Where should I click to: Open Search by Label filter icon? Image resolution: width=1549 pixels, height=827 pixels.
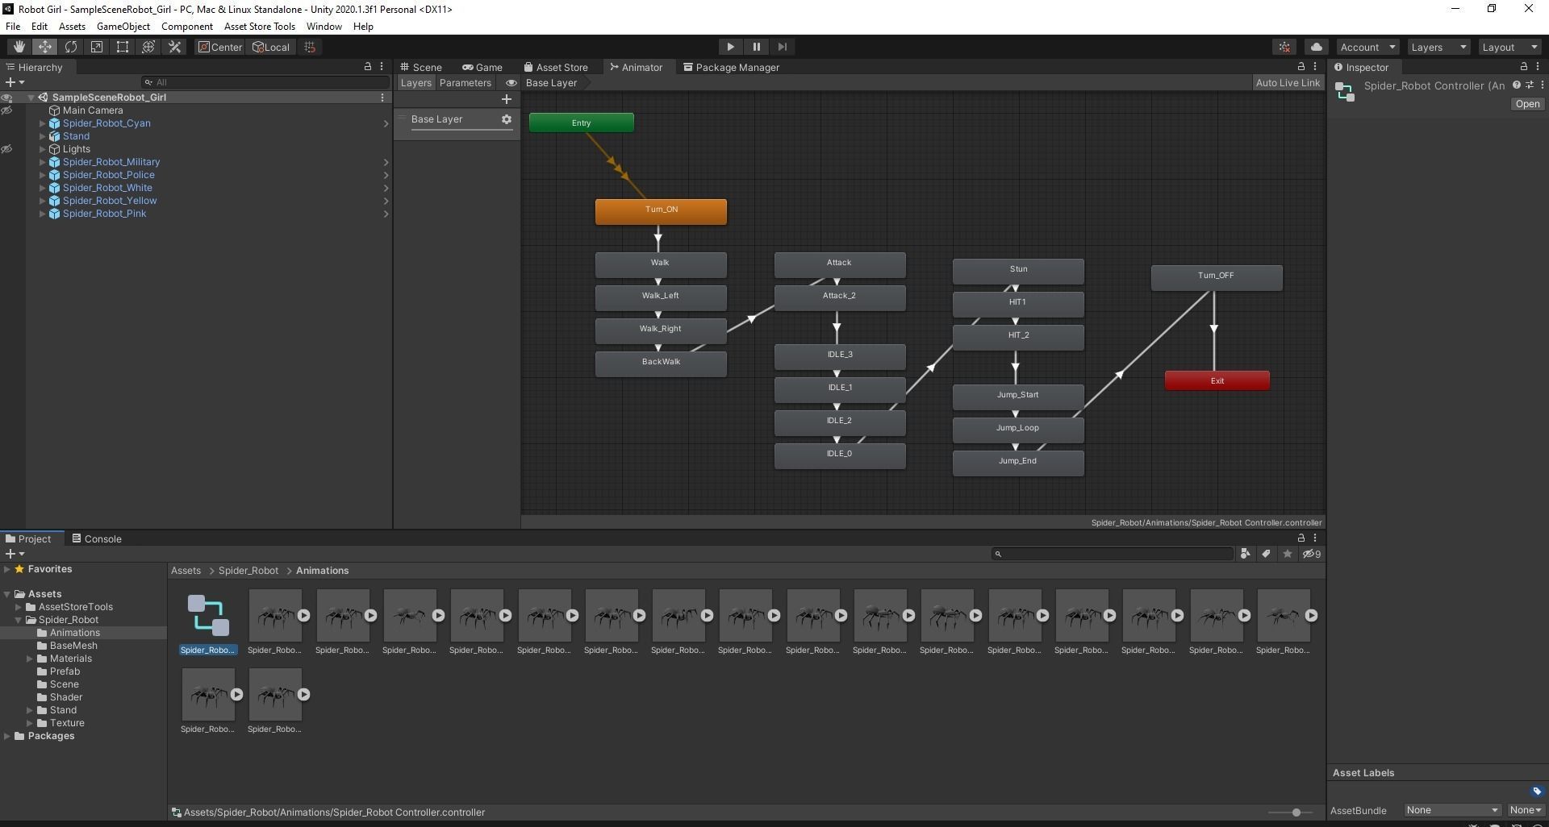pos(1267,554)
